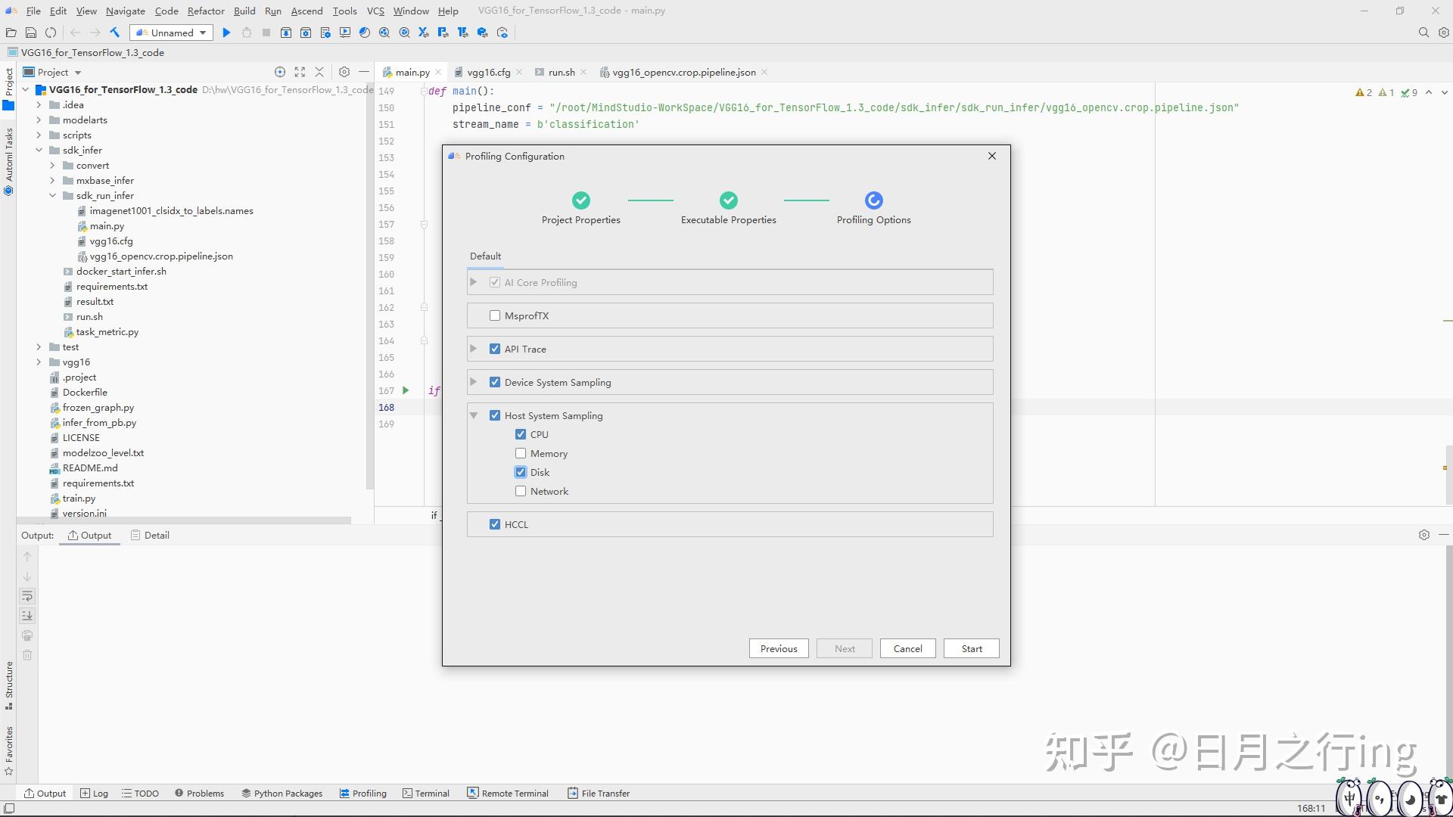Collapse all with the Project panel collapse icon
This screenshot has height=817, width=1453.
tap(319, 72)
